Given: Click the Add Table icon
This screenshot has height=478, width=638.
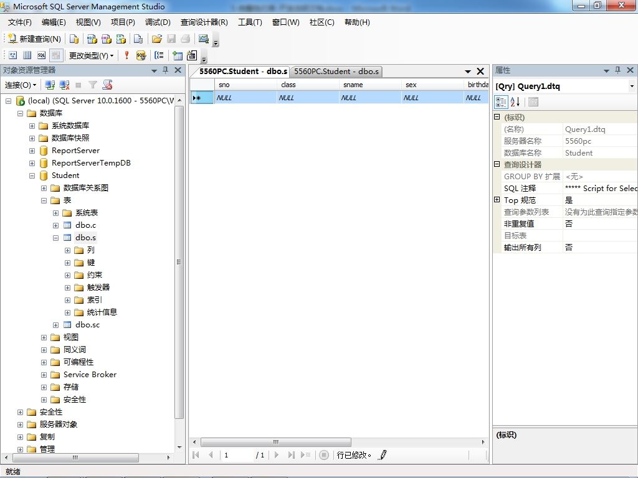Looking at the screenshot, I should point(178,55).
